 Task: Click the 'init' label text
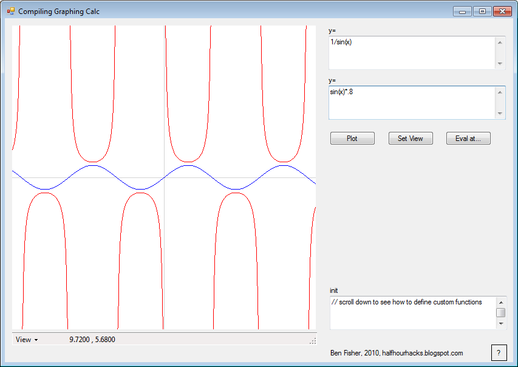333,290
